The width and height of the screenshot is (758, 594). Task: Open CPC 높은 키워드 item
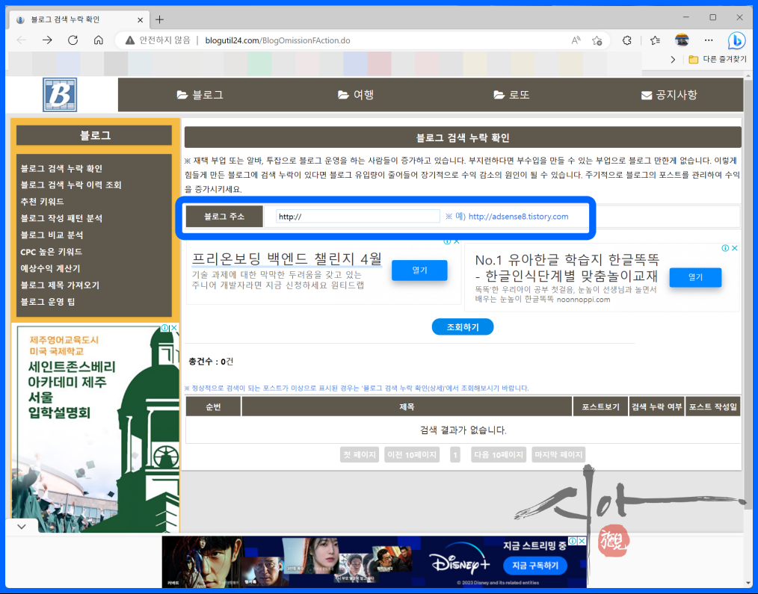(52, 252)
